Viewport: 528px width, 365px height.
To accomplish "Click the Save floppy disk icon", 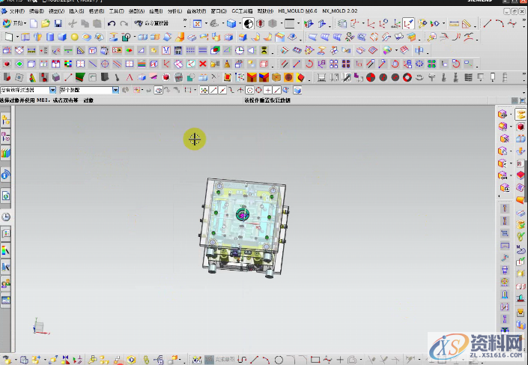I will (58, 24).
